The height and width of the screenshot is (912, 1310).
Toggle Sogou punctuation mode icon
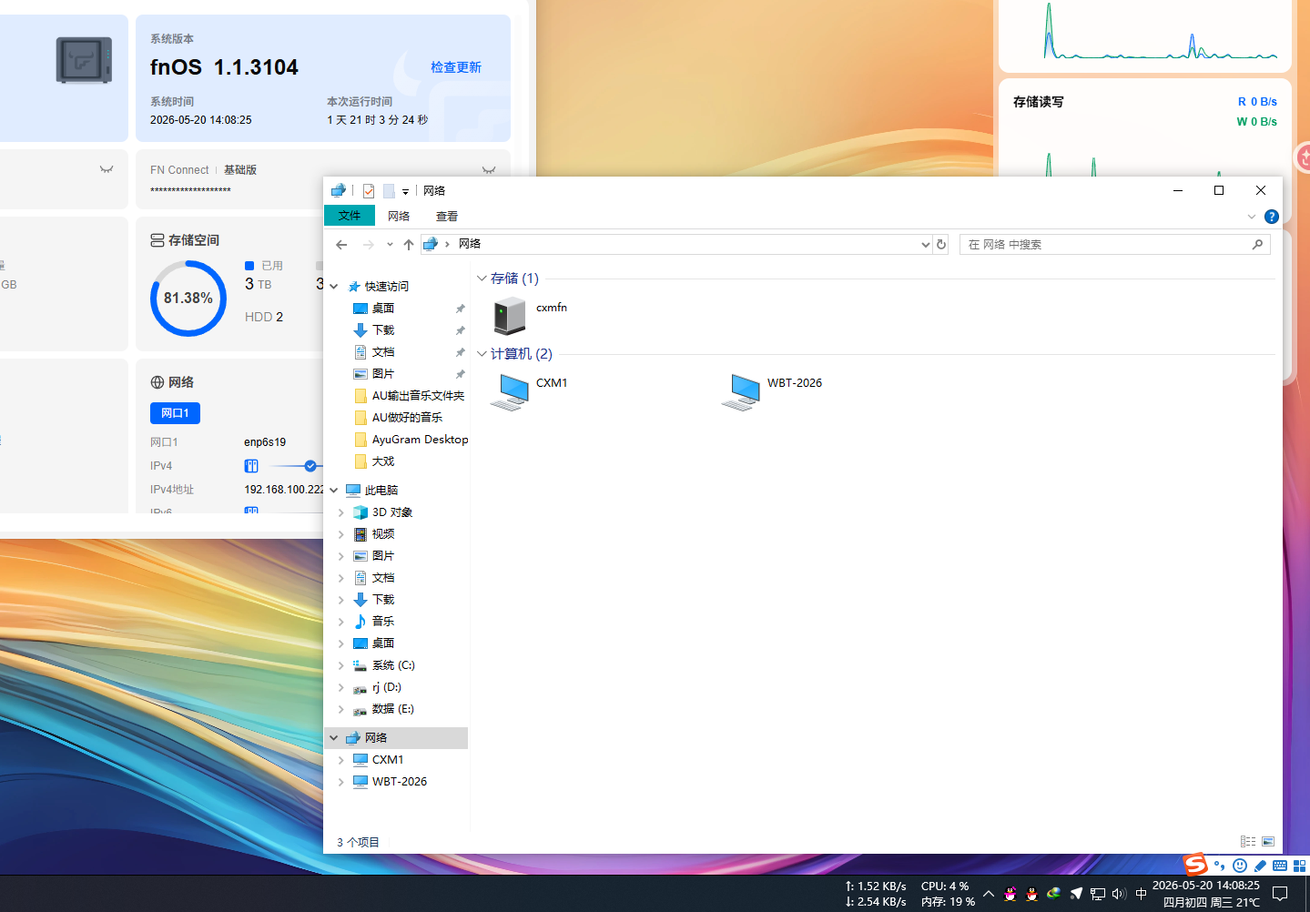[1220, 866]
